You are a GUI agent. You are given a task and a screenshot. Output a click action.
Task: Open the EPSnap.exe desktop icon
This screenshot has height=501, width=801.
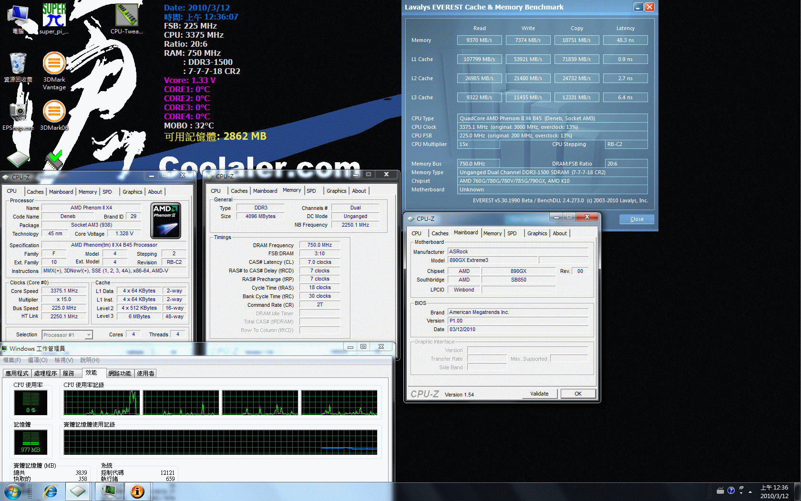[x=18, y=115]
